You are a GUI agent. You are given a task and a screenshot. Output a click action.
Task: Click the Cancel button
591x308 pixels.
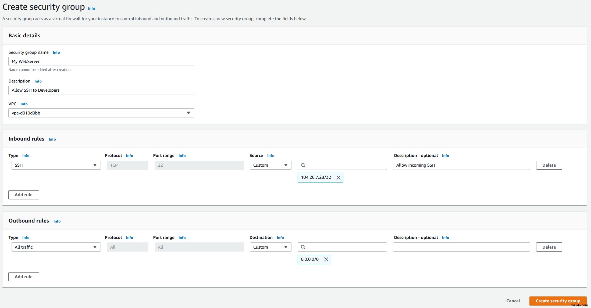513,301
